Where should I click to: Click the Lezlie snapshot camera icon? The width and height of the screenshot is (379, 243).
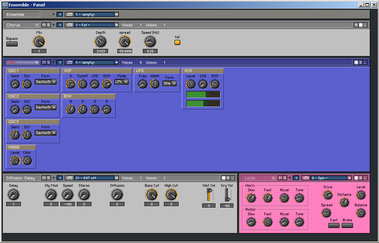point(306,178)
